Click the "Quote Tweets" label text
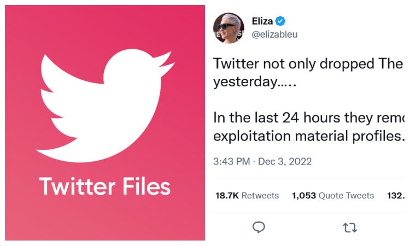 (x=346, y=195)
